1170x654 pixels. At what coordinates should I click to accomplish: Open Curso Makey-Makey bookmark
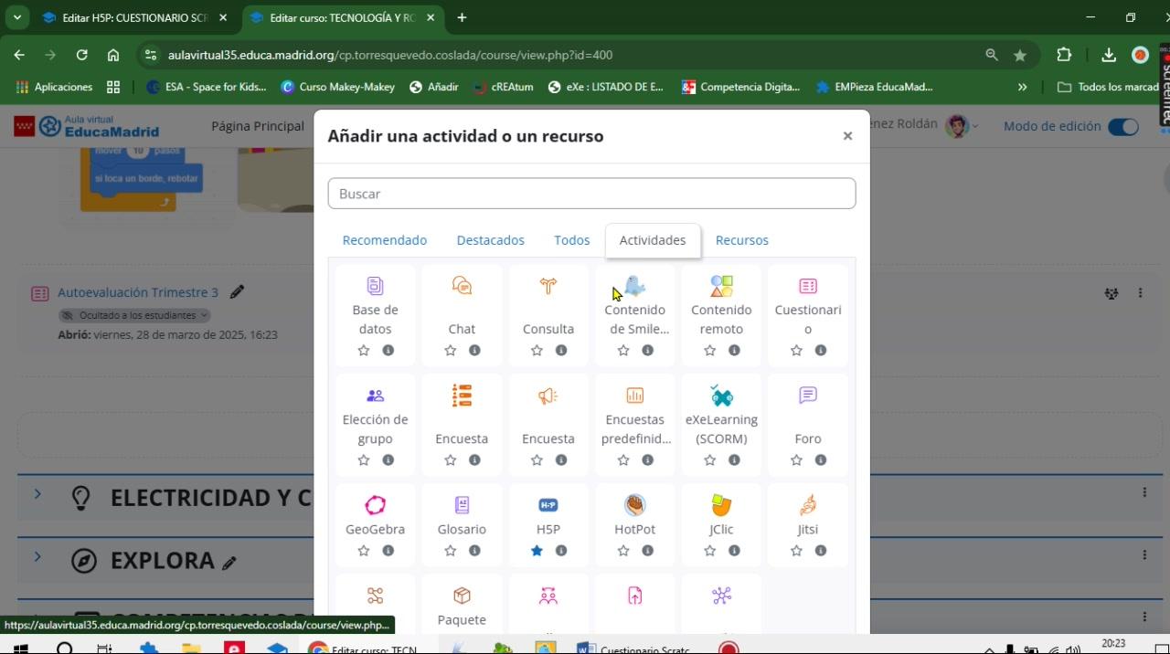tap(338, 87)
